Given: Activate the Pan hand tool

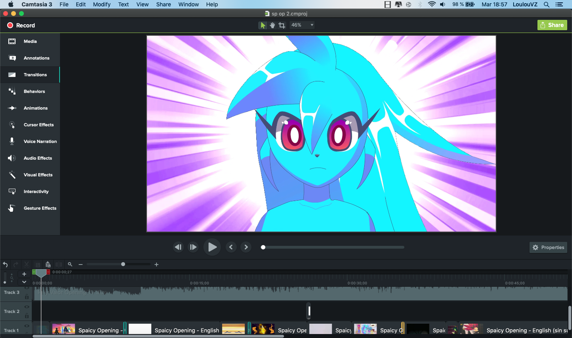Looking at the screenshot, I should click(x=272, y=25).
